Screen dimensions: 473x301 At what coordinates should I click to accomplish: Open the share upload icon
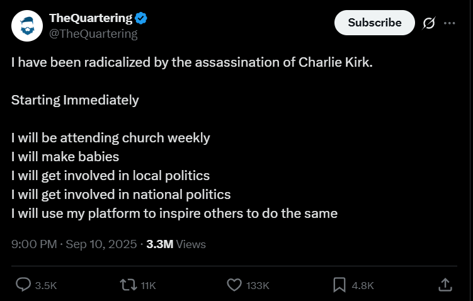click(x=445, y=285)
